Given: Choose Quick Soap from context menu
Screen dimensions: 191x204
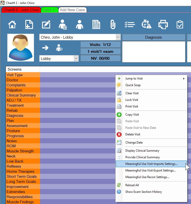Looking at the screenshot, I should point(133,85).
